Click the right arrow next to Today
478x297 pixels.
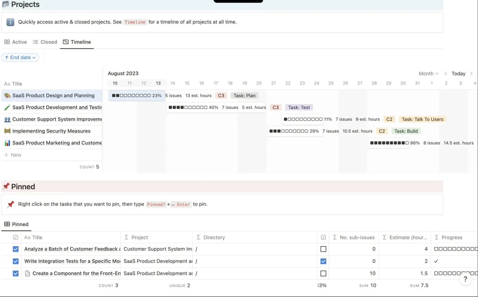coord(472,74)
